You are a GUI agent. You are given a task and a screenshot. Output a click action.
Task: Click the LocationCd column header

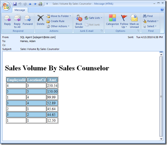(x=36, y=80)
